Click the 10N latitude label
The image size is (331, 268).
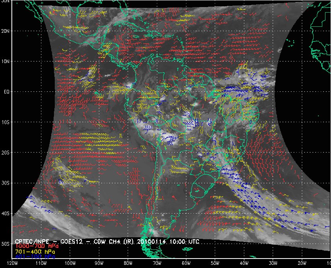tap(6, 61)
